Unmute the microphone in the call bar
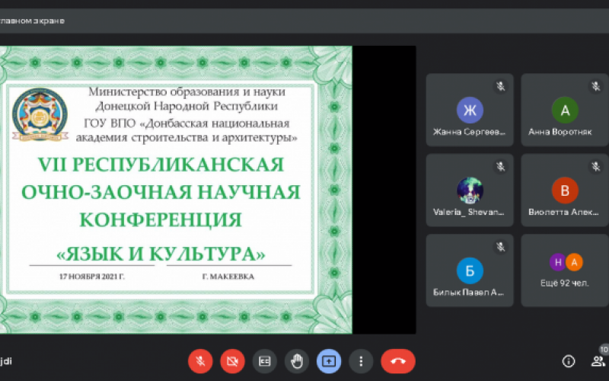Image resolution: width=609 pixels, height=381 pixels. (200, 361)
